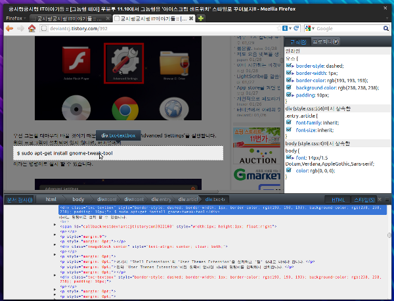Select the rules tab in style panel

coord(298,42)
